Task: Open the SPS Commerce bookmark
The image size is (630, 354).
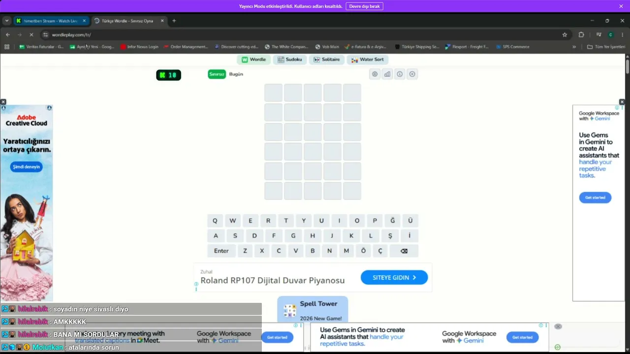Action: click(x=513, y=47)
